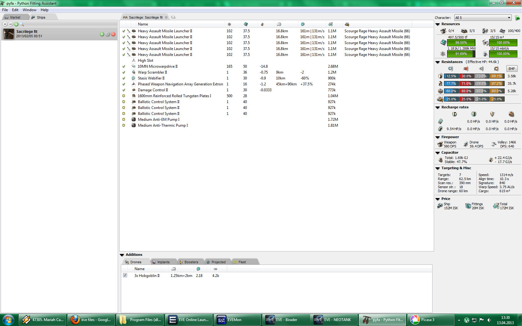
Task: Toggle the 10MN Microwarpdrive II module state
Action: pos(124,66)
